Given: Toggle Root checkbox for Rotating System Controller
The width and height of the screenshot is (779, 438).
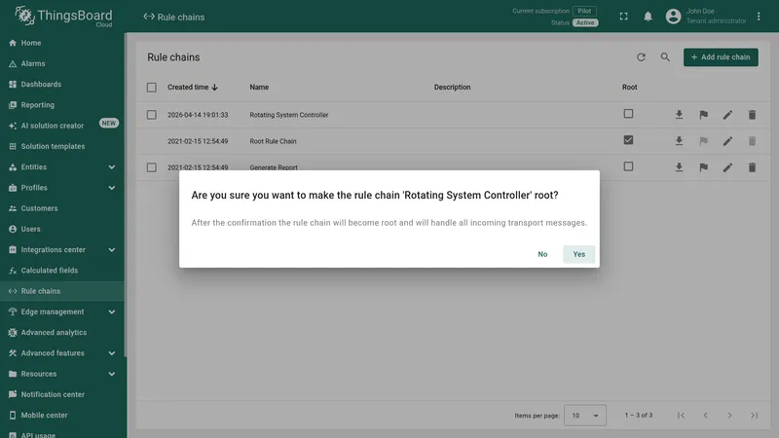Looking at the screenshot, I should tap(628, 114).
